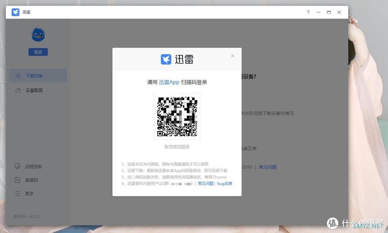The image size is (388, 233).
Task: Click the blue bird avatar in sidebar
Action: (x=38, y=34)
